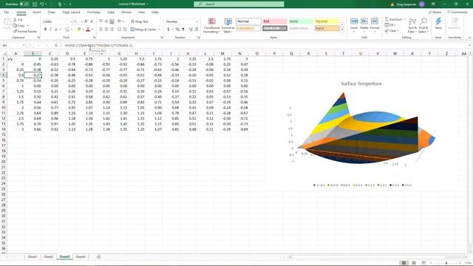Click Decrease Decimal icon
The width and height of the screenshot is (473, 266).
point(197,30)
